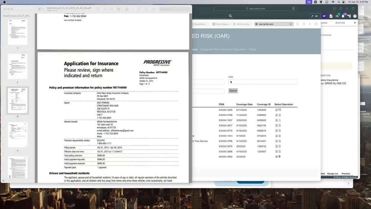Screen dimensions: 371x209
Task: Click the Coverage Date column header
Action: point(244,105)
